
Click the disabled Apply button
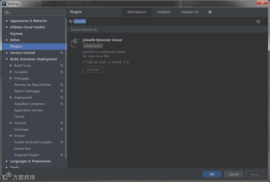point(255,174)
